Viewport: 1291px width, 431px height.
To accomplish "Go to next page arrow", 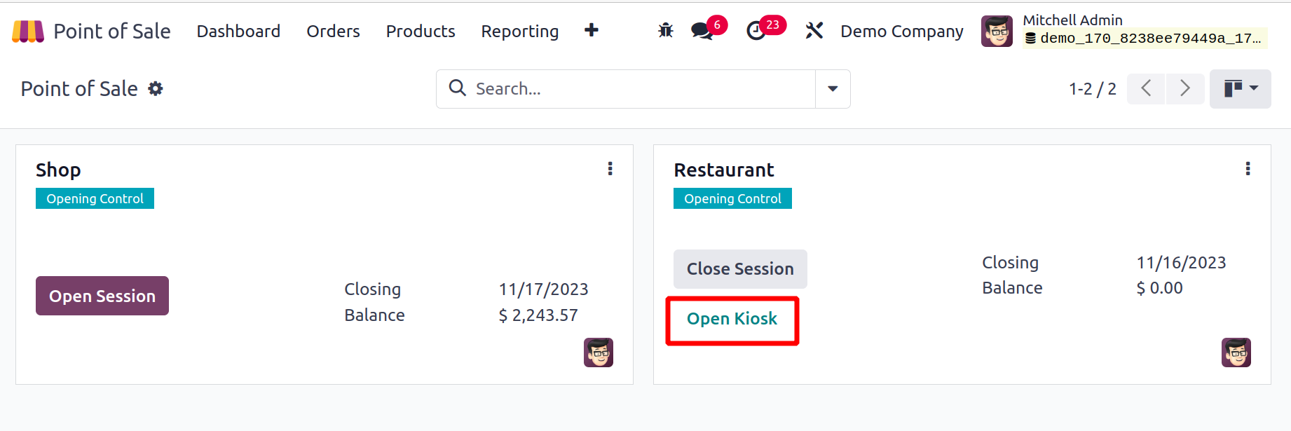I will pos(1185,88).
